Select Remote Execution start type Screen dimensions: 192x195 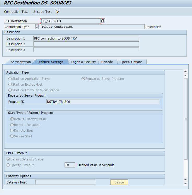click(12, 125)
